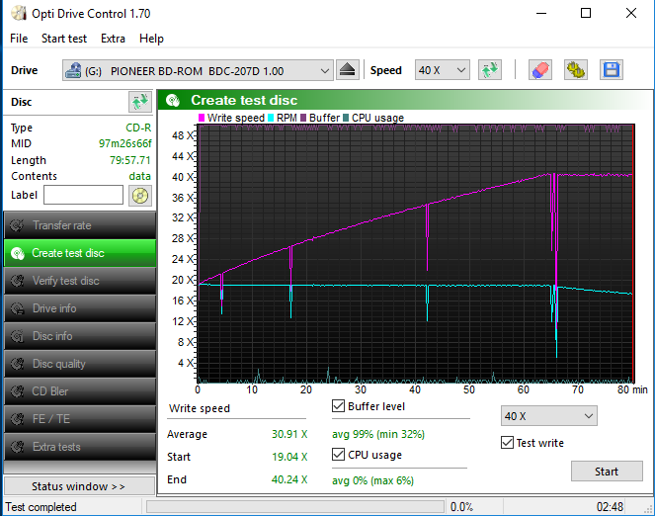Click the End speed value 40.24 X
This screenshot has height=516, width=655.
coord(289,479)
